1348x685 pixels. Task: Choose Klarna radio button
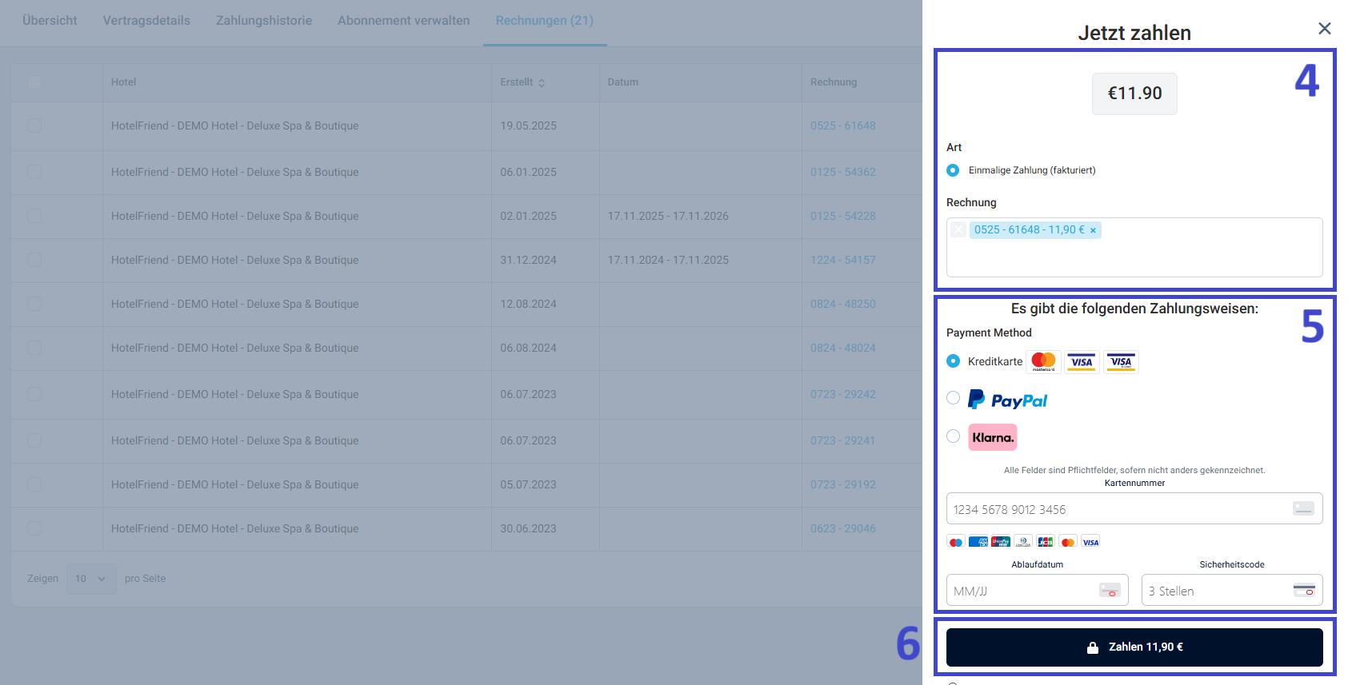tap(953, 436)
